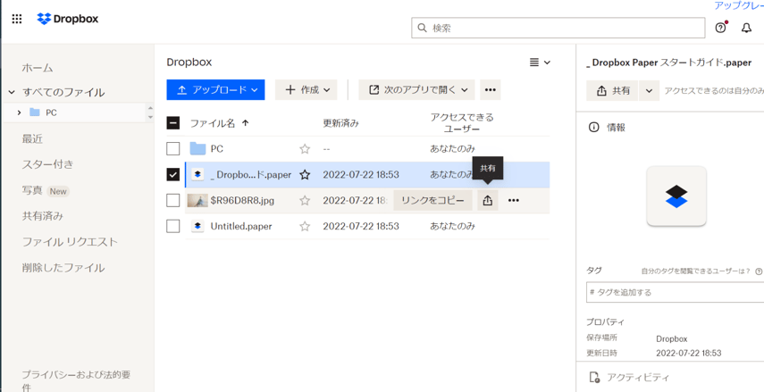Star the $R96D8R8.jpg file

pyautogui.click(x=305, y=200)
